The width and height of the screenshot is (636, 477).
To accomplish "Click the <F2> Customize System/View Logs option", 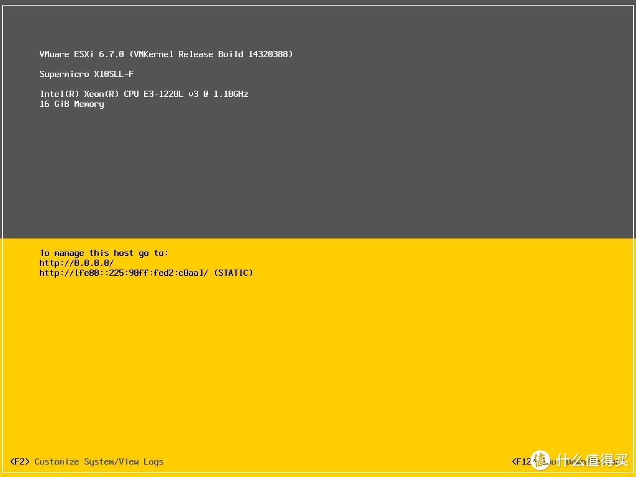I will point(87,461).
